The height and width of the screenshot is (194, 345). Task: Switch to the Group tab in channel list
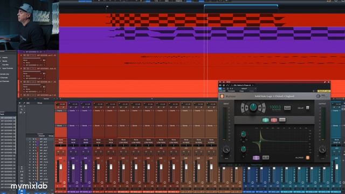click(x=51, y=136)
